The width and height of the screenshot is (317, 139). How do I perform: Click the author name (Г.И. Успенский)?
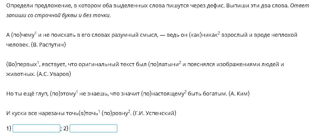[x=155, y=113]
